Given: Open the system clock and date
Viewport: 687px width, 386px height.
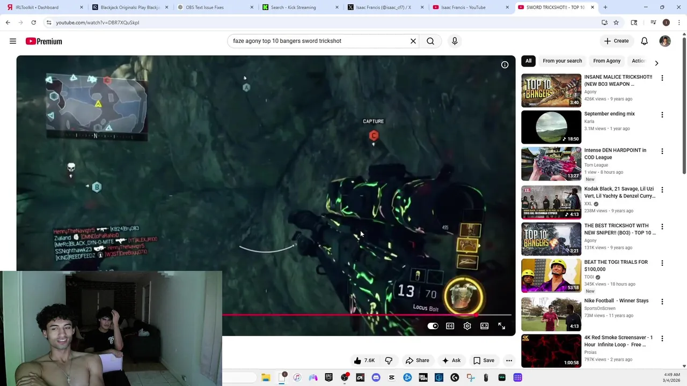Looking at the screenshot, I should (672, 377).
